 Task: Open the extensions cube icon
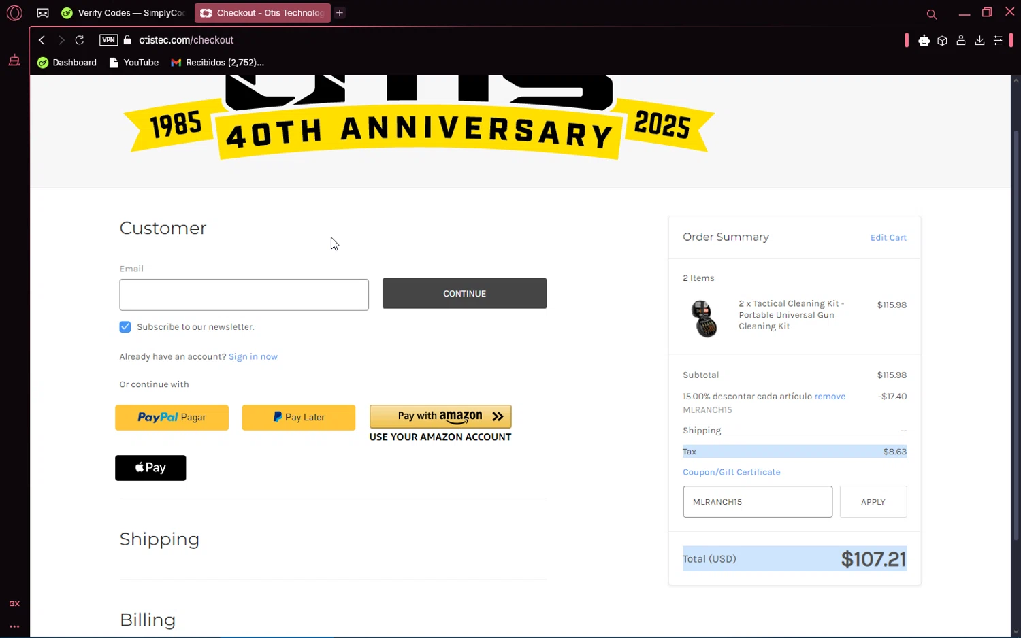click(942, 41)
